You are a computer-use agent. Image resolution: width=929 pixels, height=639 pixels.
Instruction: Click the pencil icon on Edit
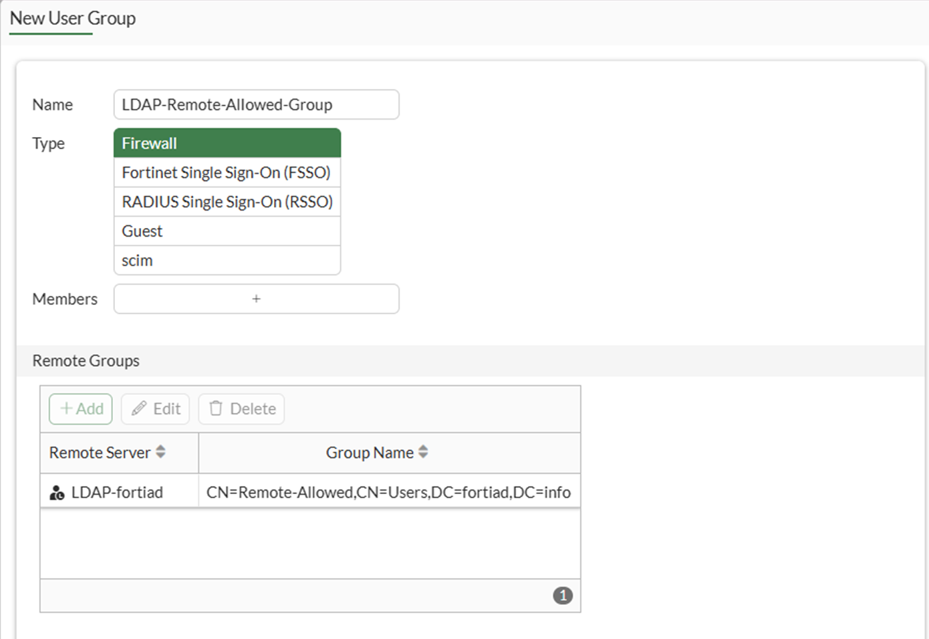pos(139,408)
